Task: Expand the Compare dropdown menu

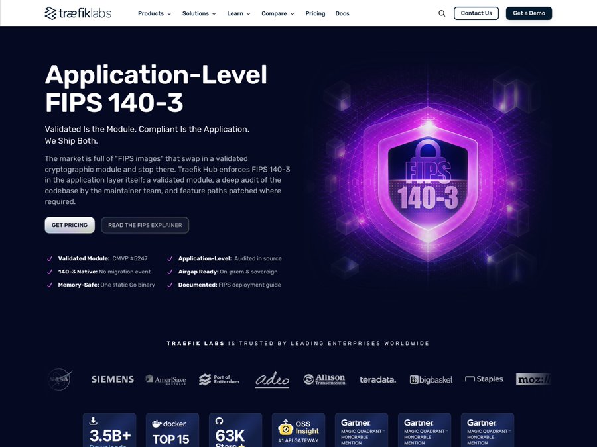Action: pyautogui.click(x=278, y=13)
